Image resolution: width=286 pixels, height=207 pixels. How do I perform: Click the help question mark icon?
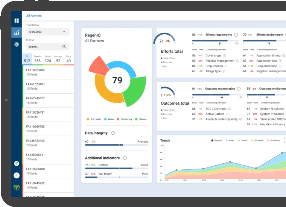(x=17, y=163)
